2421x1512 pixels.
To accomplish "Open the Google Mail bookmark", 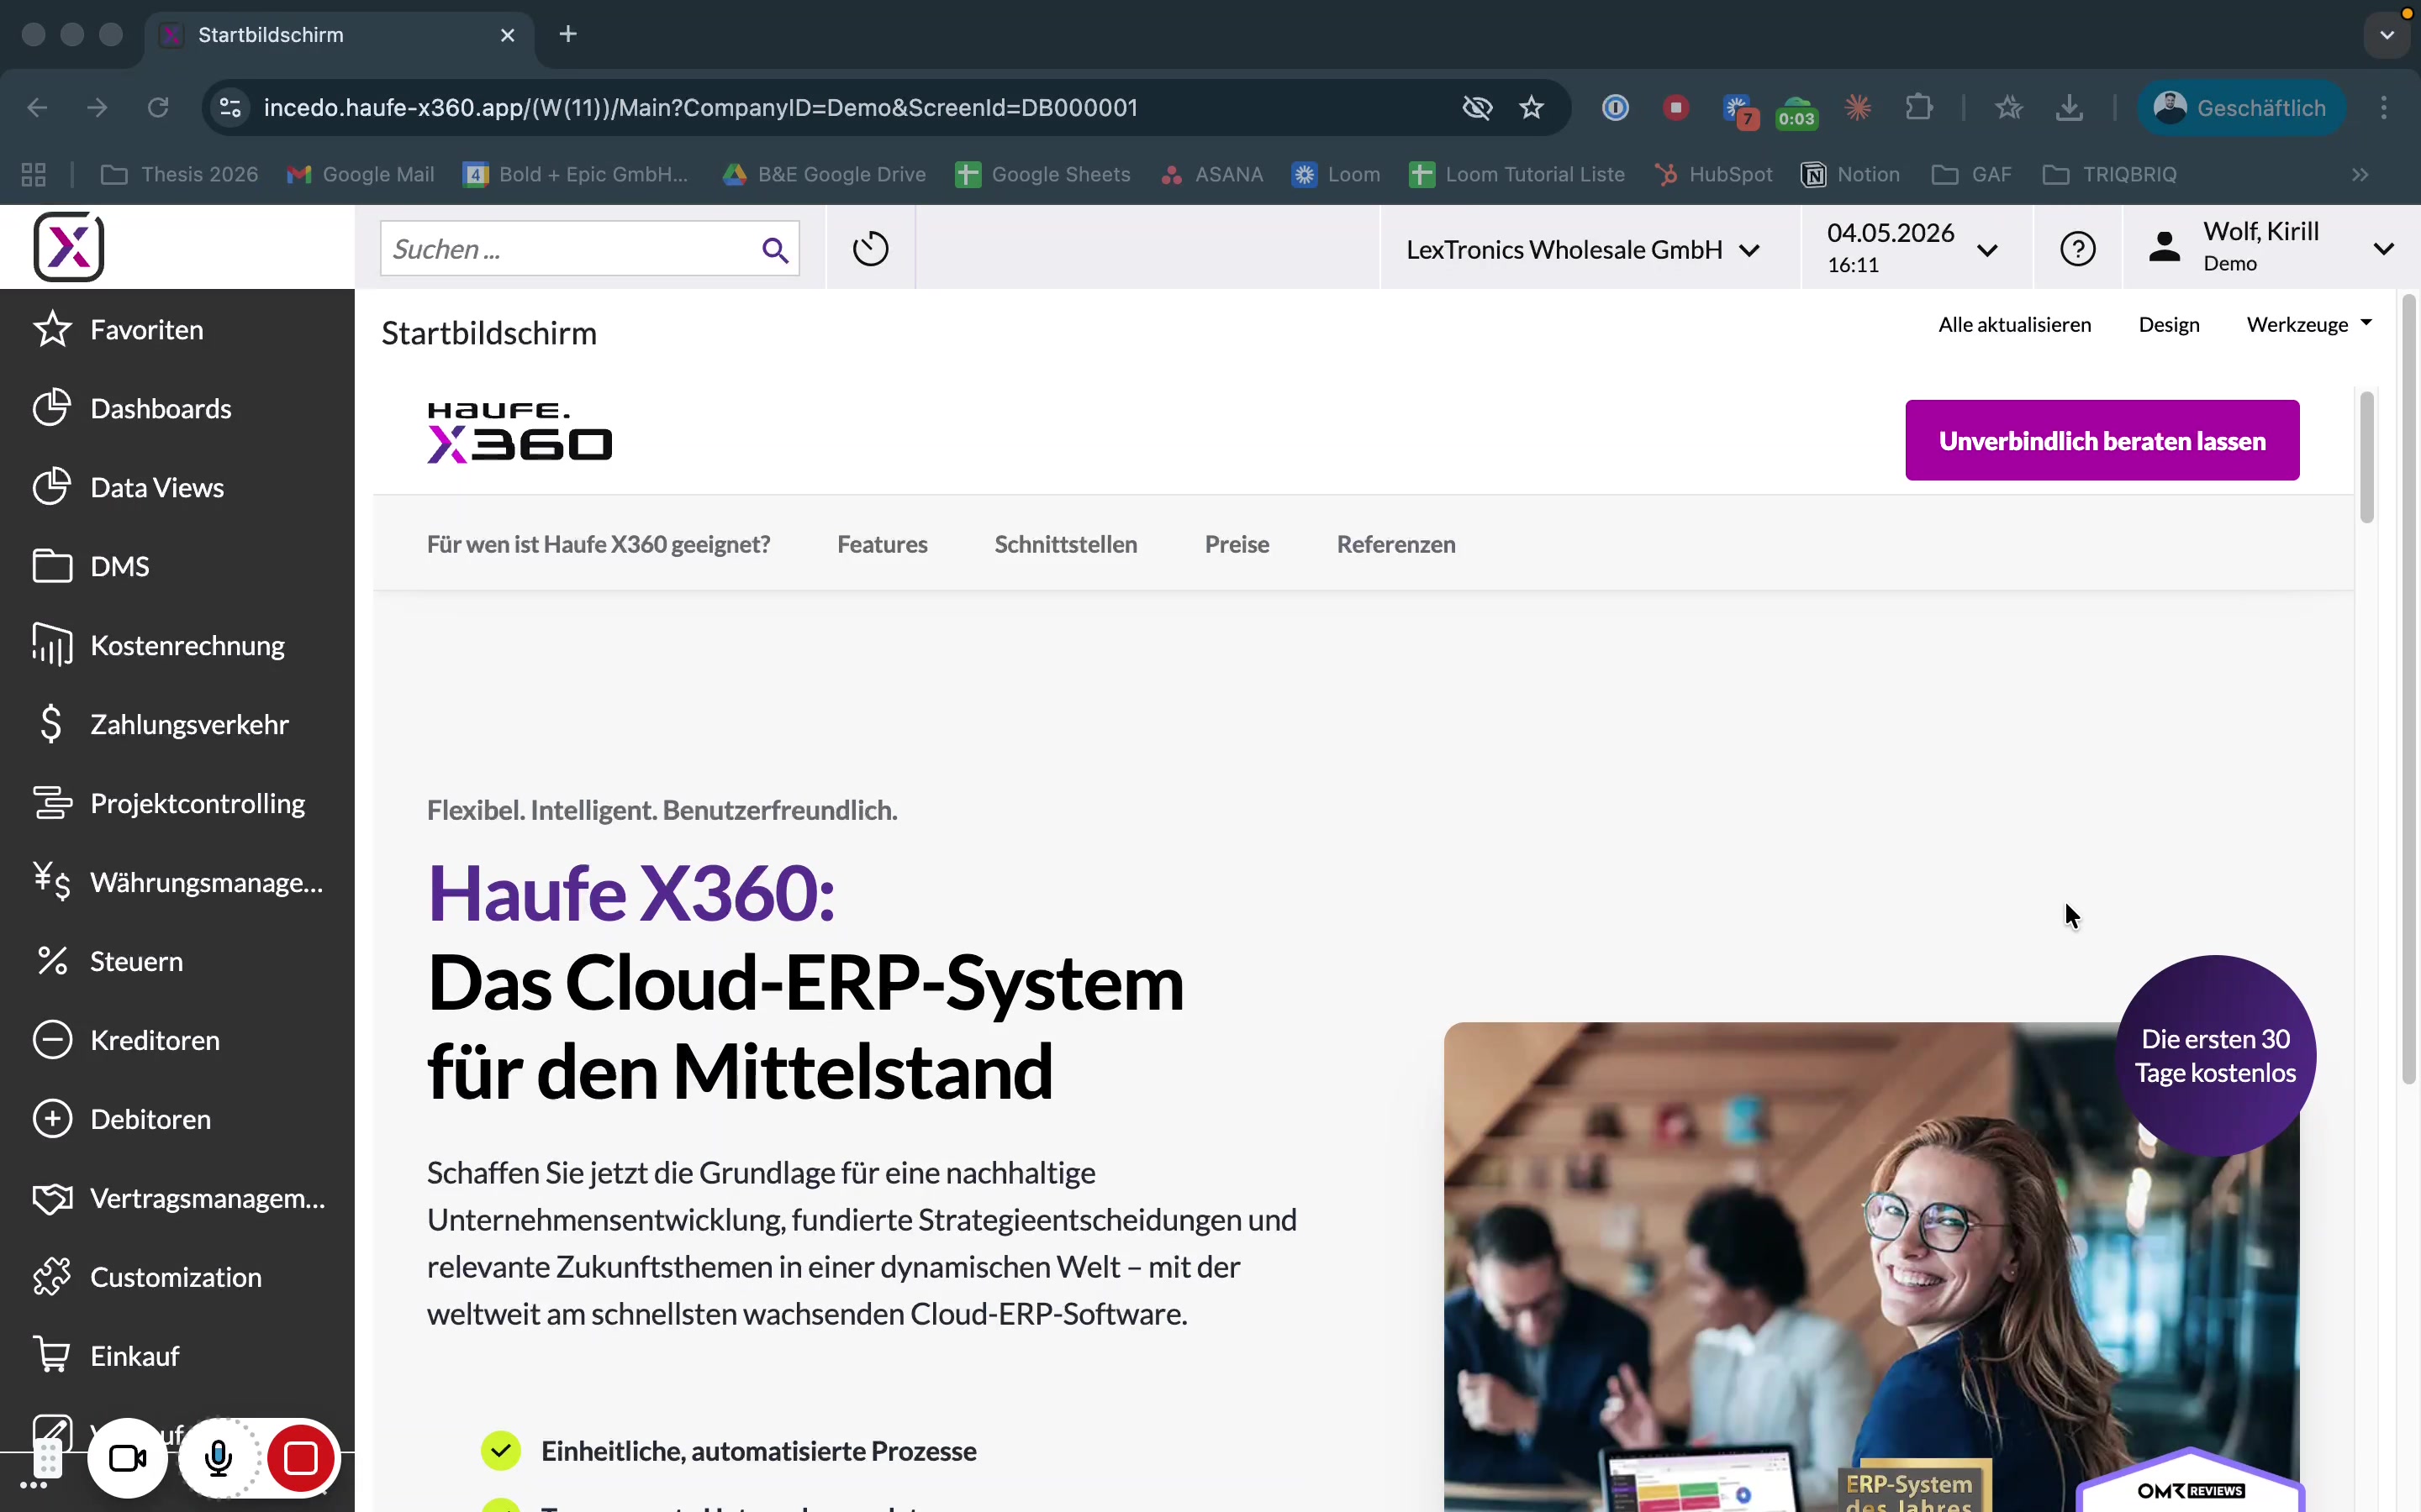I will (360, 174).
